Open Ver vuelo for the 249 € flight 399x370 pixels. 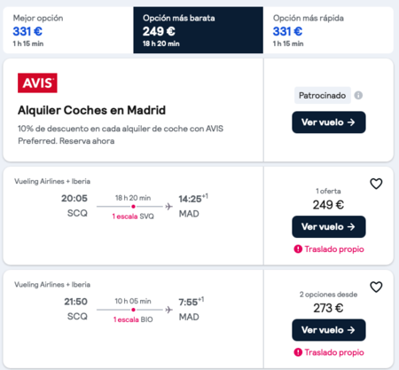[x=329, y=226]
